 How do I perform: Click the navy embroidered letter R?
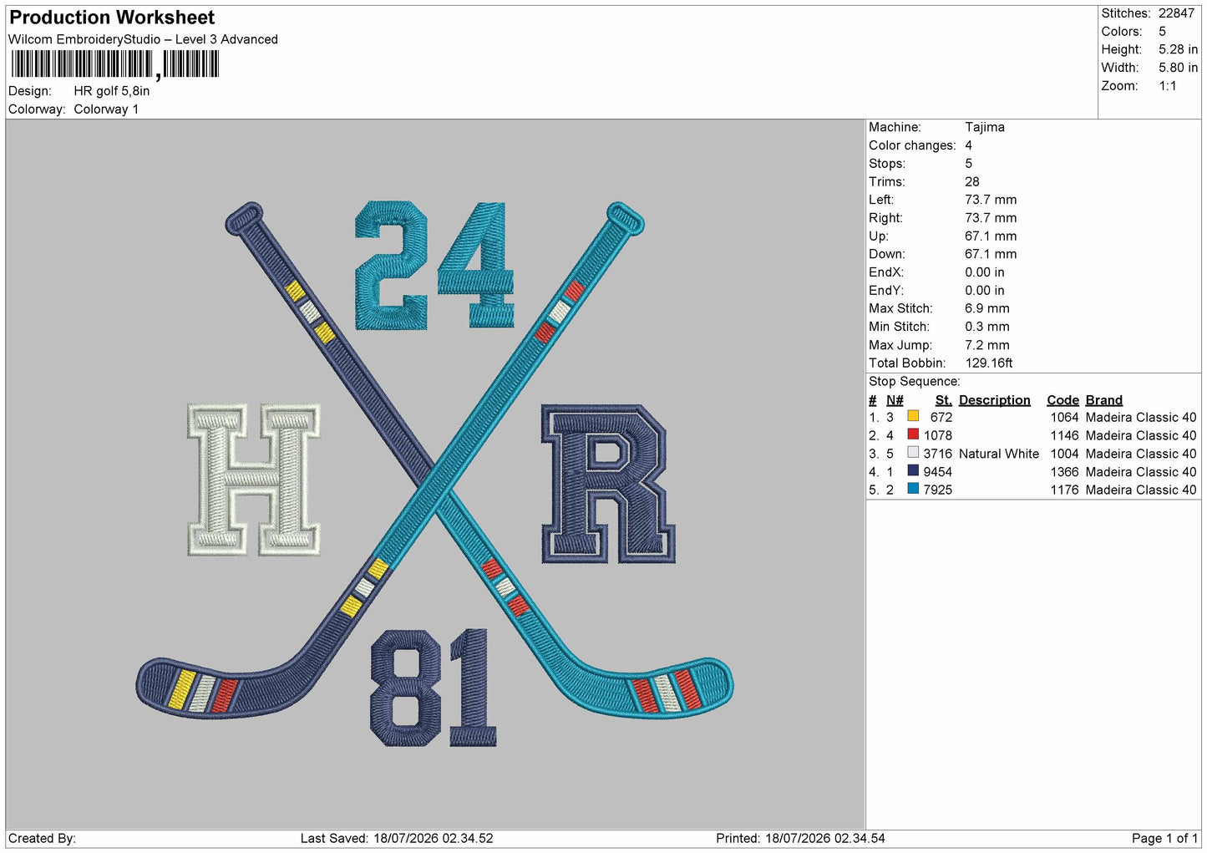click(x=608, y=484)
